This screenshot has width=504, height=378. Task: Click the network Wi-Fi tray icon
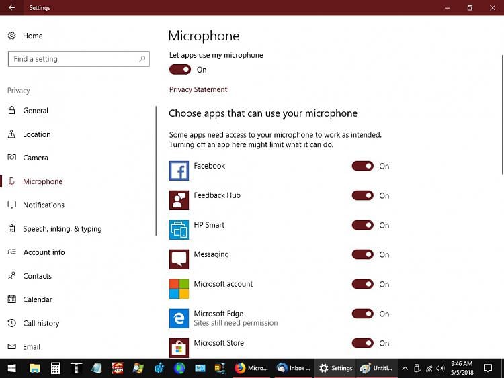tap(429, 369)
